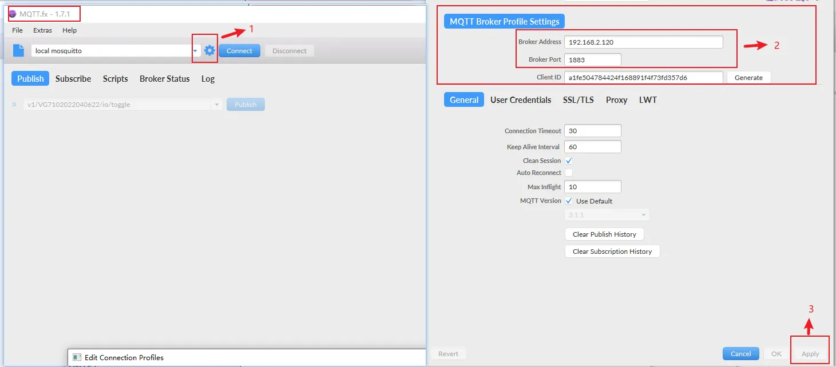Click the MQTT.fx application icon in the title bar

coord(13,14)
